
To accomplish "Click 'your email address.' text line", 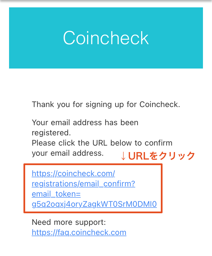I will point(68,153).
